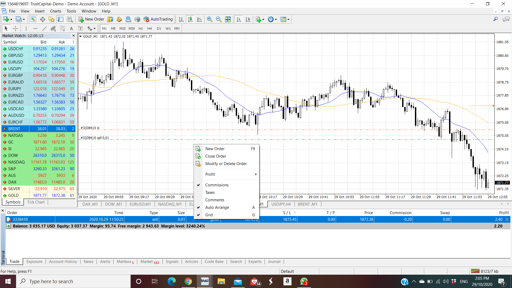Switch to the Tick Chart tab
Image resolution: width=512 pixels, height=288 pixels.
point(36,202)
